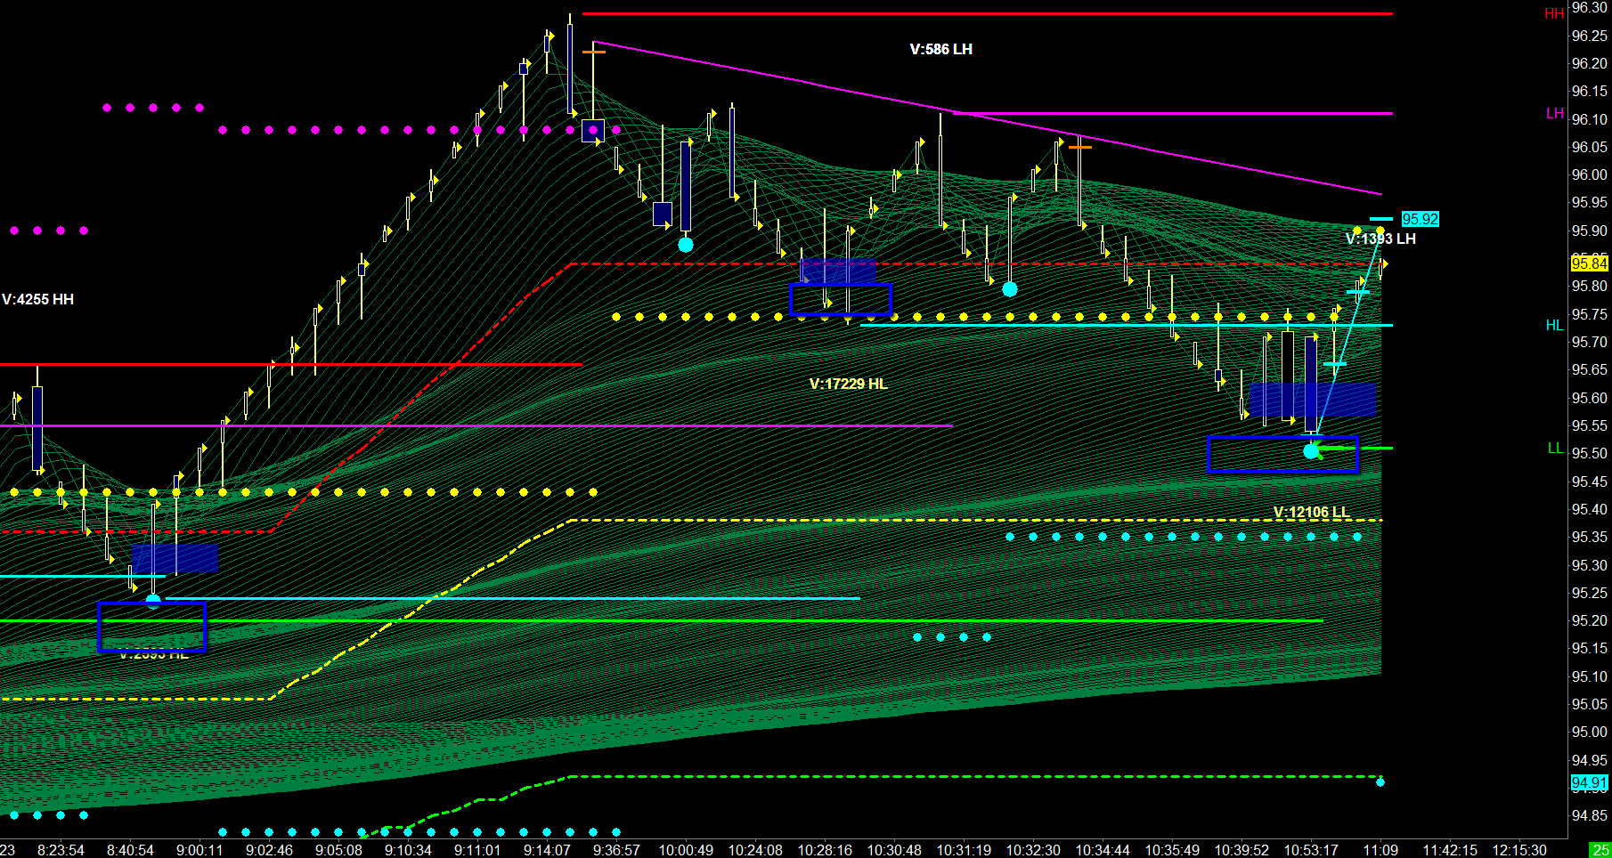Screen dimensions: 1612x858
Task: Click the 9:10:34 time axis label
Action: point(408,850)
